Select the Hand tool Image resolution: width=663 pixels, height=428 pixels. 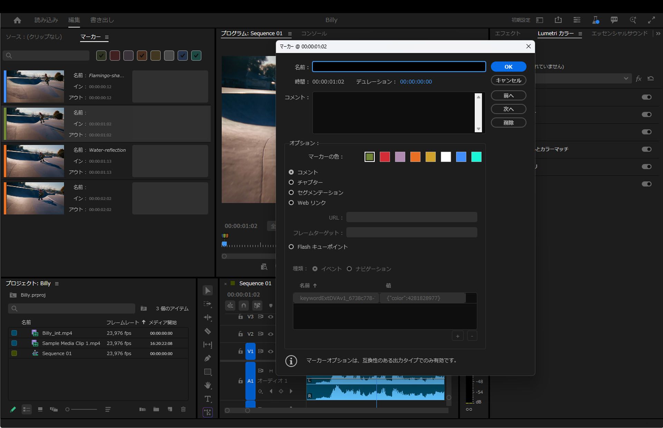208,386
